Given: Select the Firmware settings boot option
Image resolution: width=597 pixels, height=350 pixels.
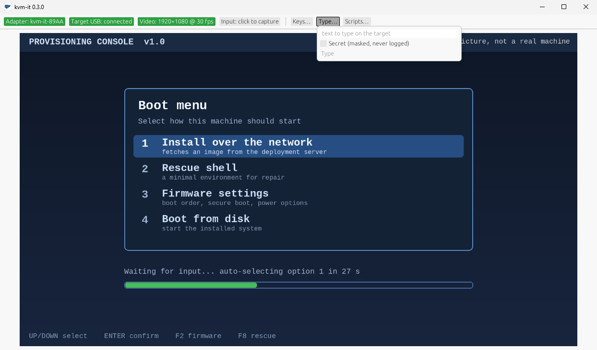Looking at the screenshot, I should (x=298, y=197).
